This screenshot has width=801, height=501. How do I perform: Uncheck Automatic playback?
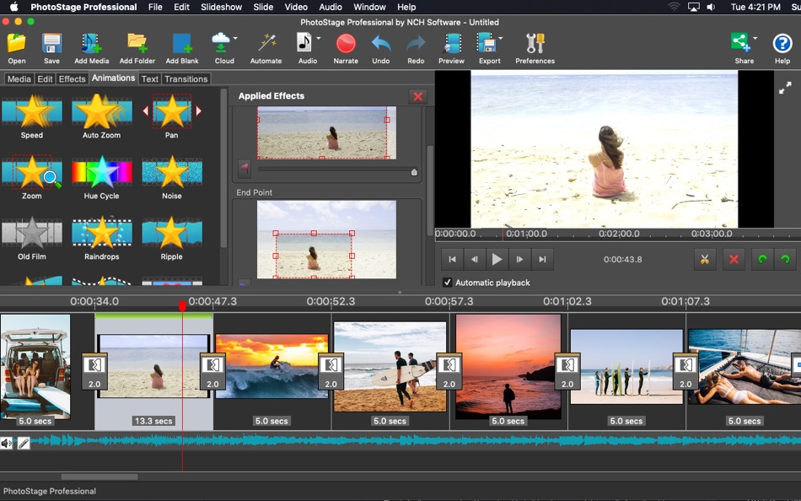449,283
